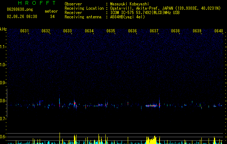Click the 0635 time marker

111,31
